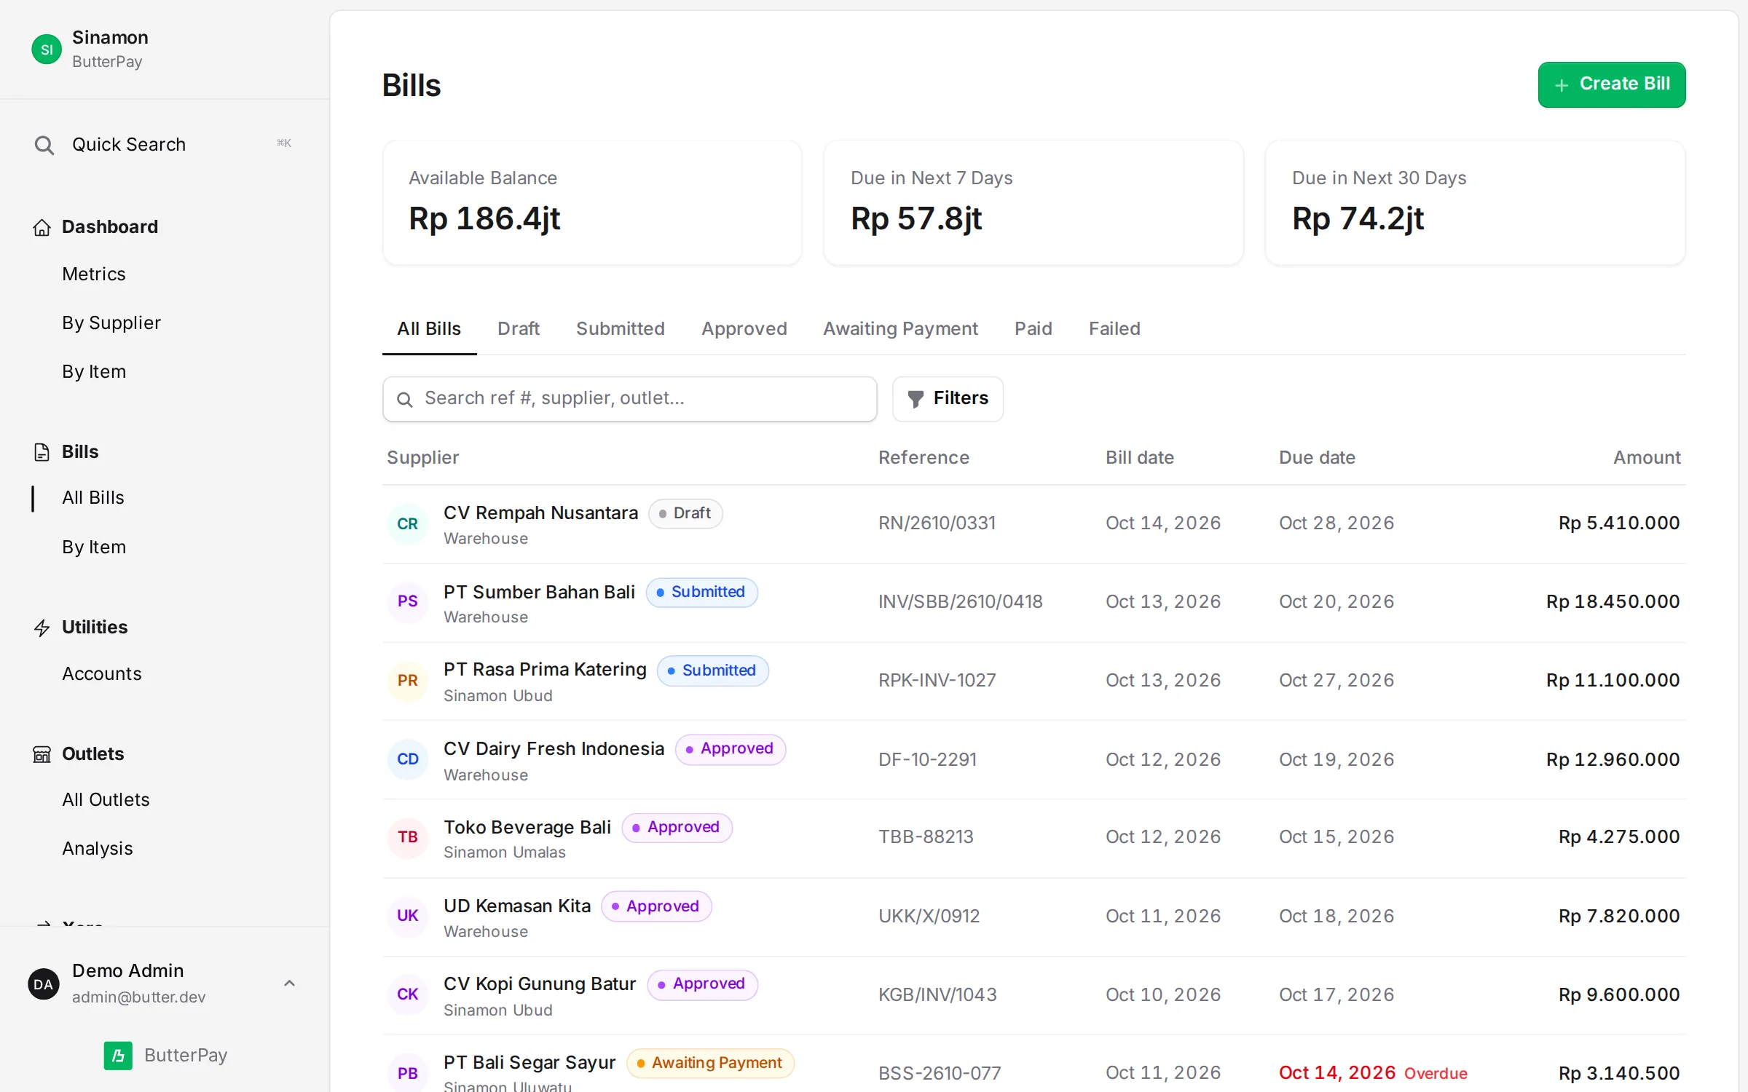
Task: Click the Quick Search magnifier icon
Action: [x=44, y=145]
